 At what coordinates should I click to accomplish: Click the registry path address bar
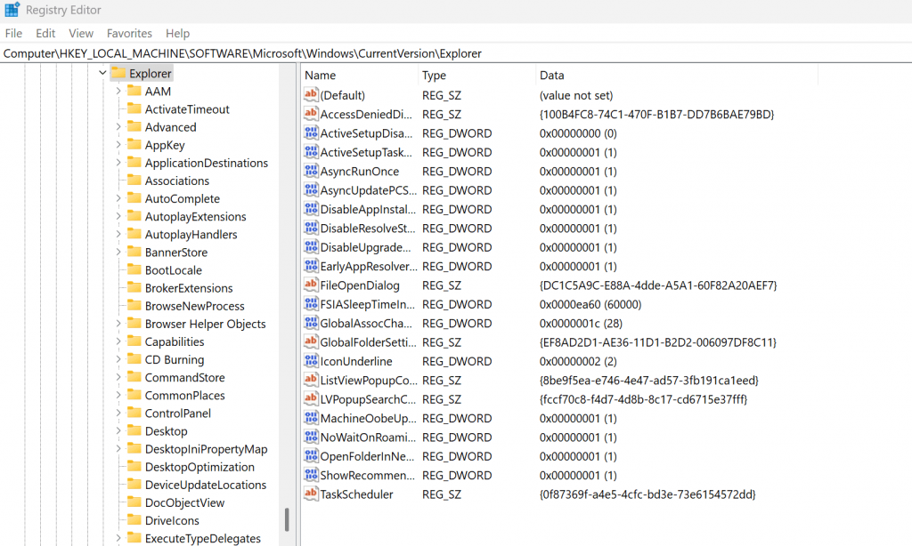tap(456, 53)
